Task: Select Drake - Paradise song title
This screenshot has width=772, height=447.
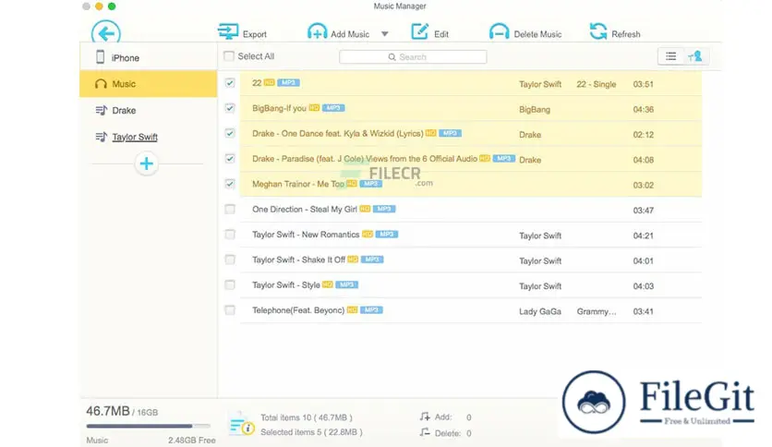Action: tap(365, 159)
